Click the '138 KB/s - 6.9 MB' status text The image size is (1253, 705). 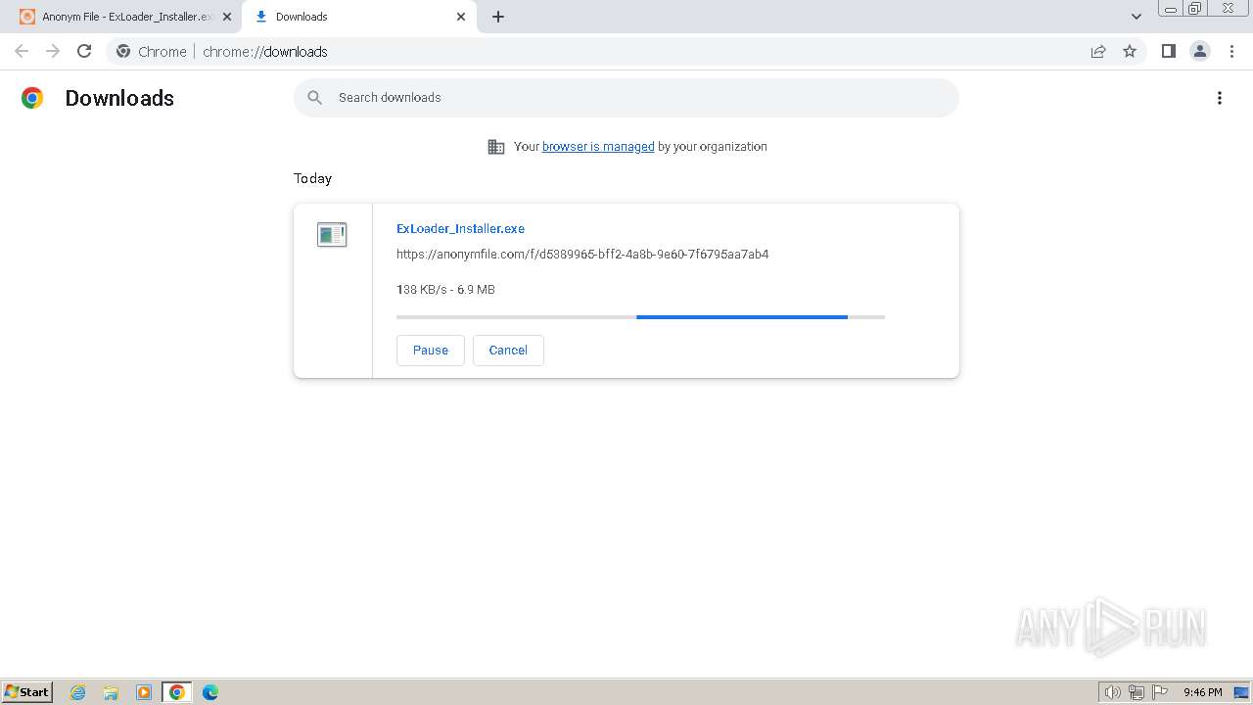(445, 290)
